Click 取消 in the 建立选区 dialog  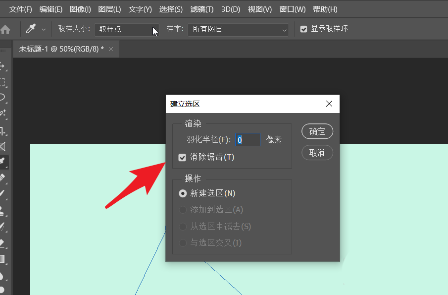click(317, 153)
